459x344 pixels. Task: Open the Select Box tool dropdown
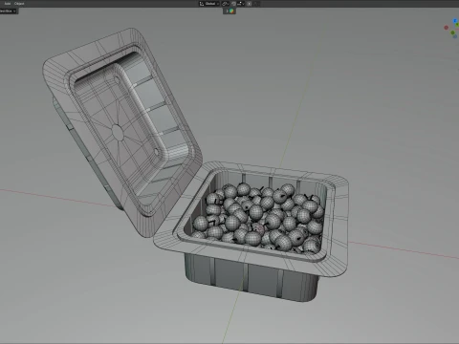8,11
